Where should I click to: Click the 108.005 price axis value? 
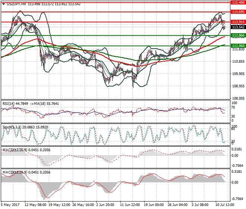pos(238,99)
